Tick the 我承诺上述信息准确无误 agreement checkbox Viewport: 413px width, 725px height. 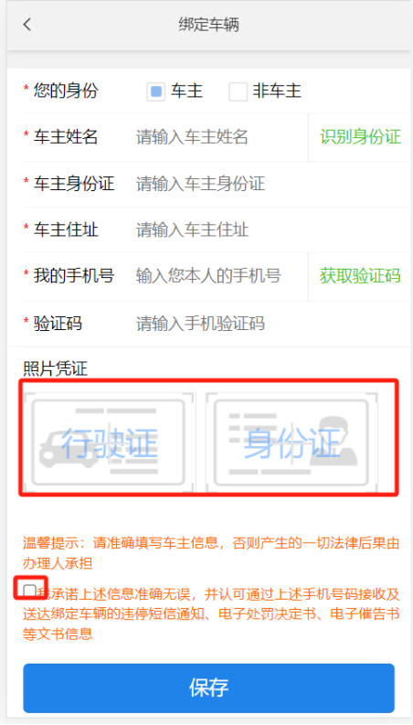pyautogui.click(x=29, y=591)
